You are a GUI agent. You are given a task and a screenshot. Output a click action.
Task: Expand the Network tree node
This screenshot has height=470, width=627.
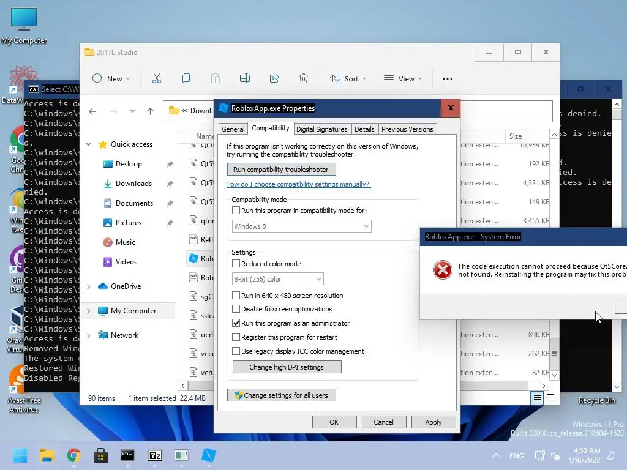pos(88,335)
